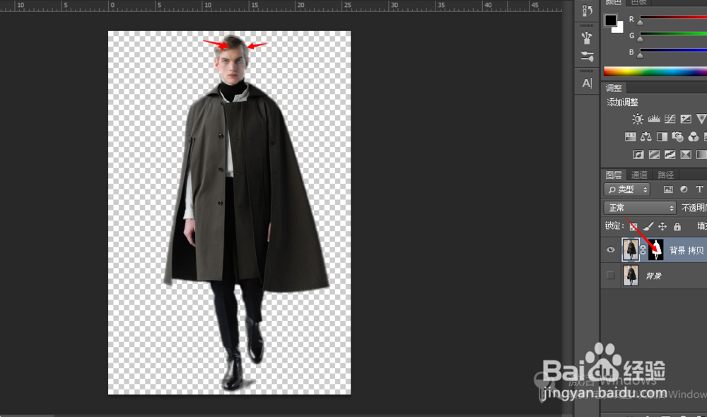Add a Threshold adjustment layer

[x=670, y=155]
